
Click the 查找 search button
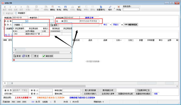coord(54,25)
